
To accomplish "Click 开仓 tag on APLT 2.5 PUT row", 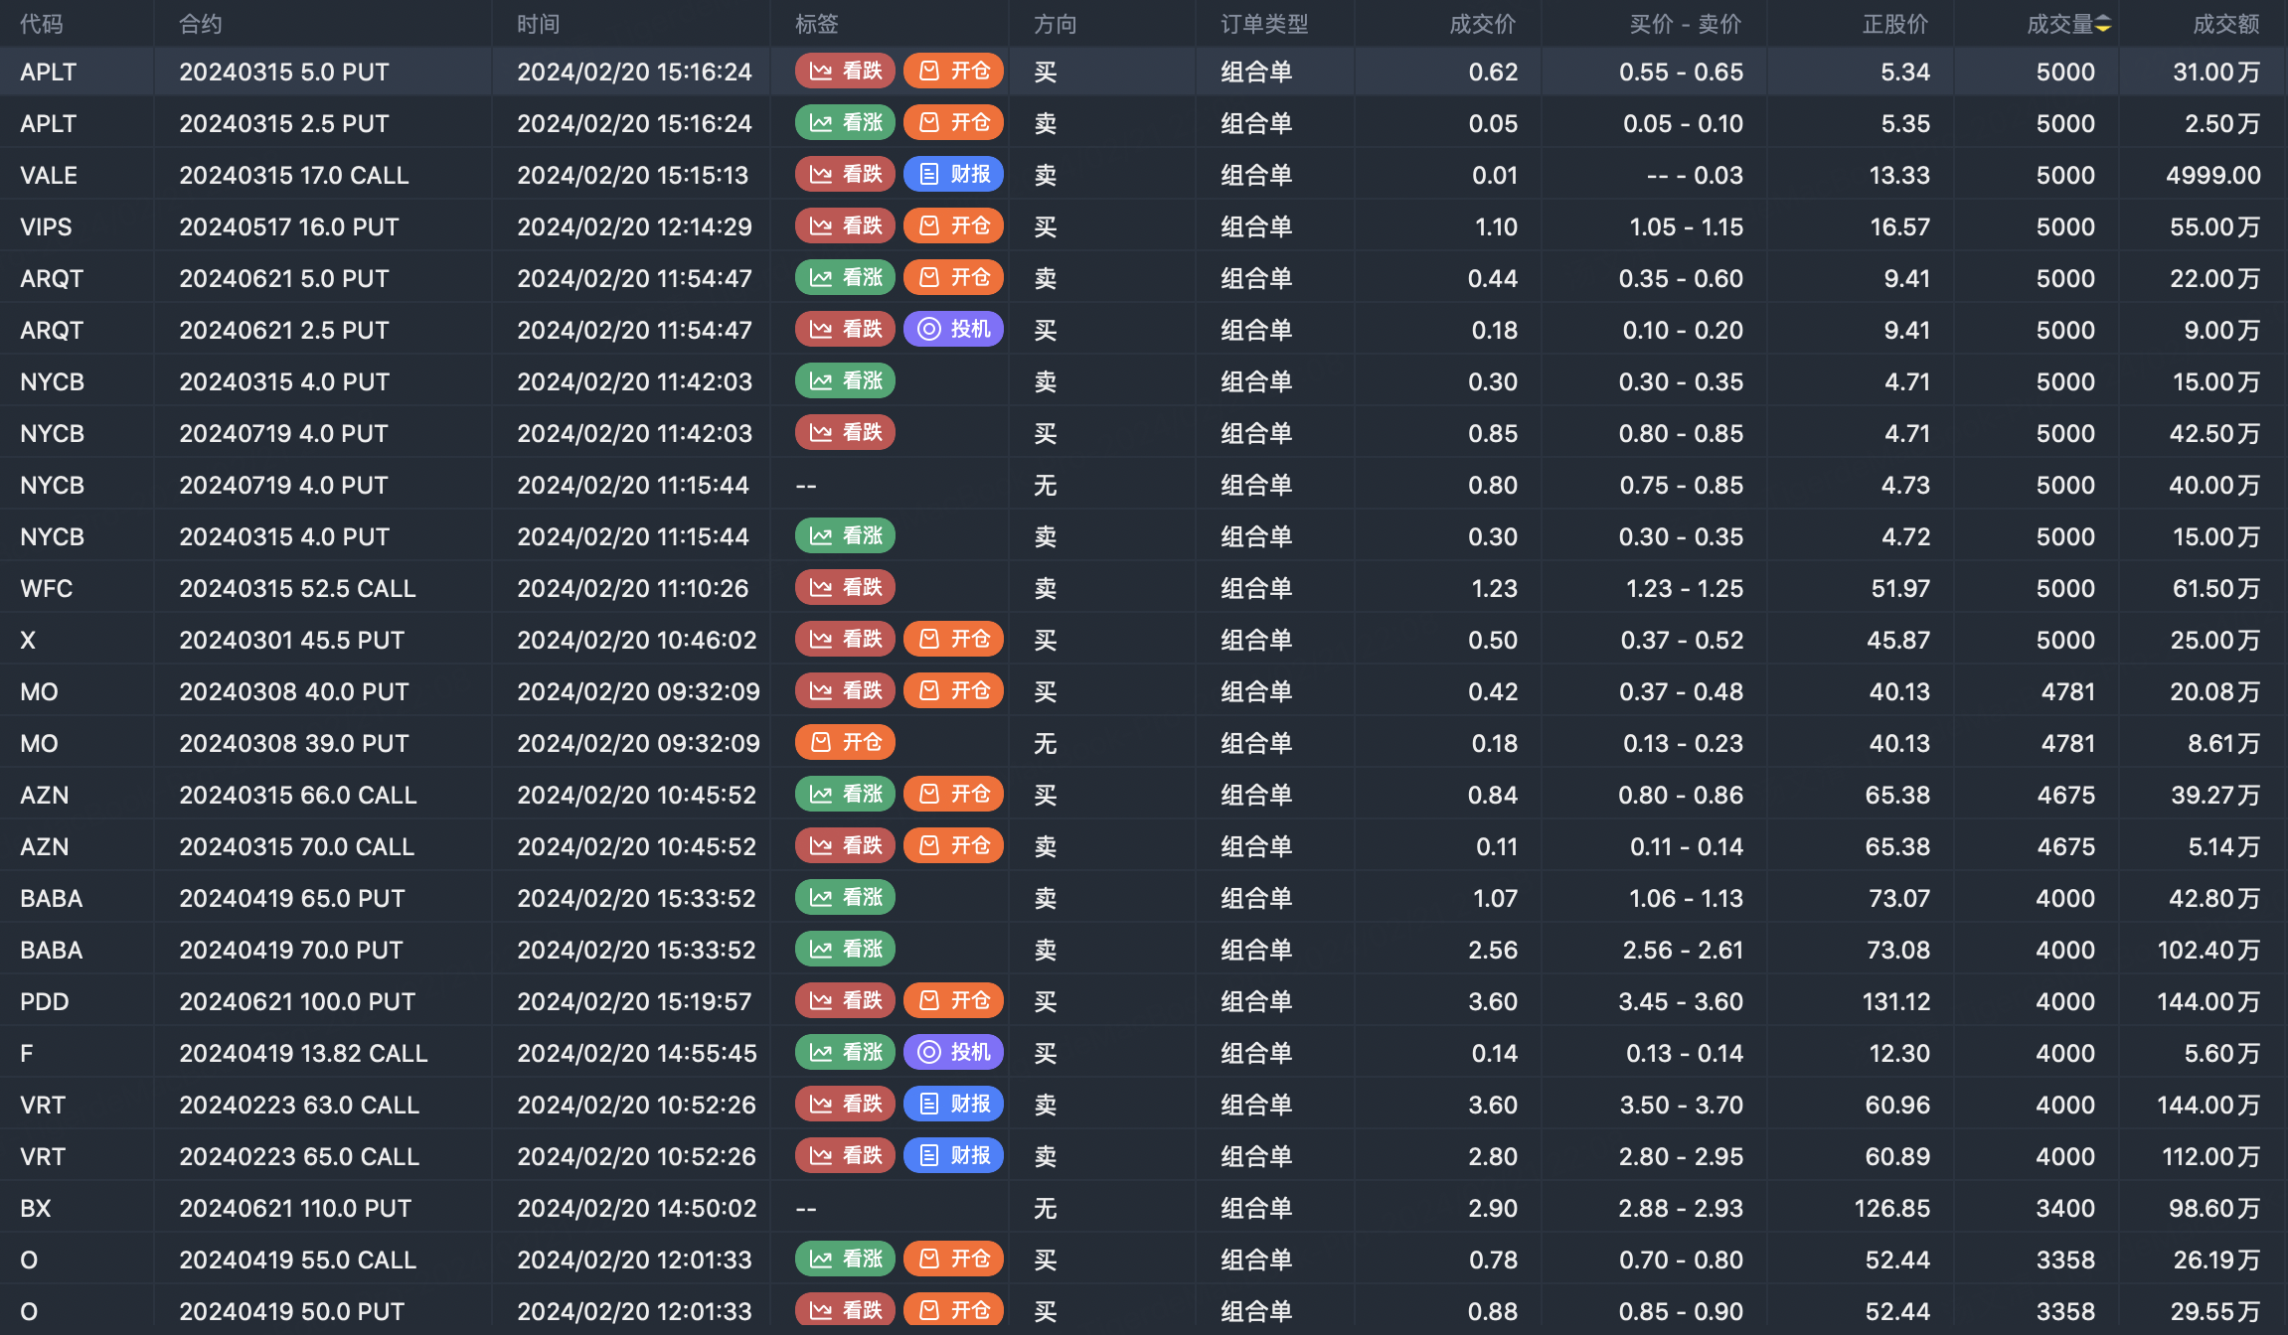I will pyautogui.click(x=953, y=123).
